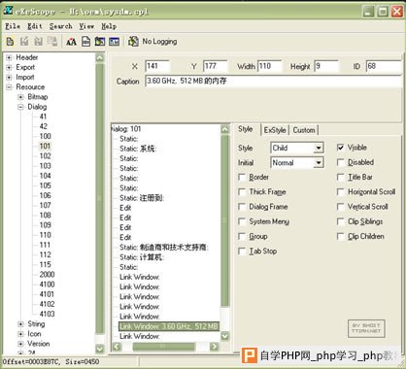Enable the Group checkbox
The width and height of the screenshot is (406, 369).
click(x=242, y=236)
